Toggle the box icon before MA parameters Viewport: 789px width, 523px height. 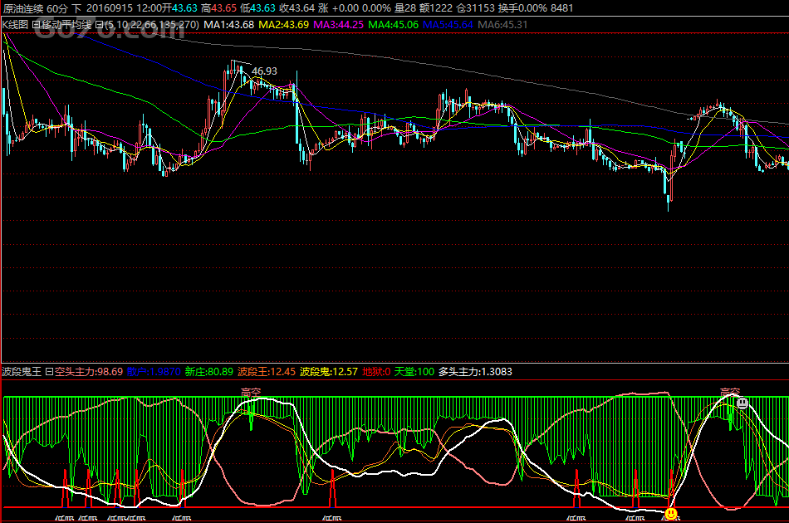tap(100, 24)
